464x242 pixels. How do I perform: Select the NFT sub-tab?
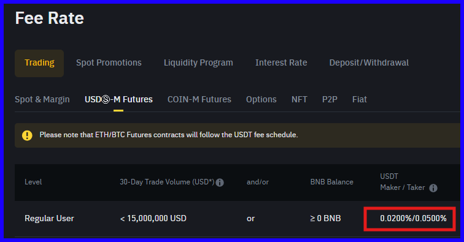[x=299, y=99]
